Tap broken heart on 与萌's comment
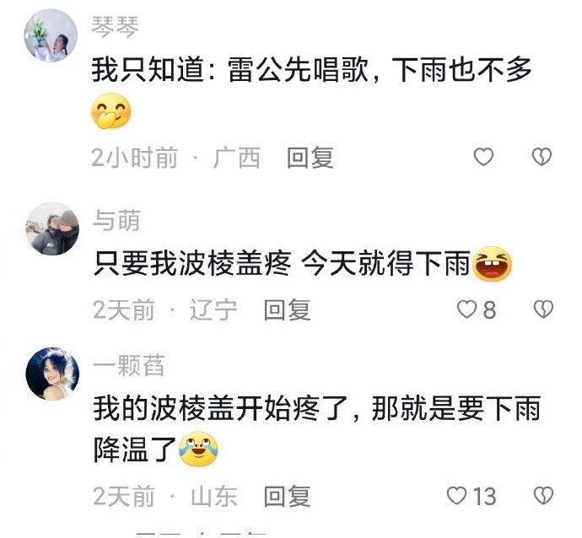The height and width of the screenshot is (538, 582). tap(543, 309)
